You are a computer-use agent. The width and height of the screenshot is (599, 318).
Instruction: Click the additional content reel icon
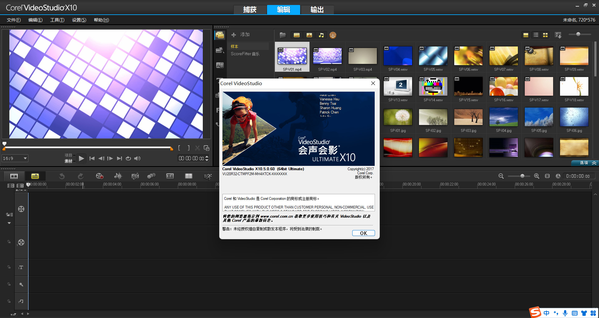pyautogui.click(x=333, y=35)
